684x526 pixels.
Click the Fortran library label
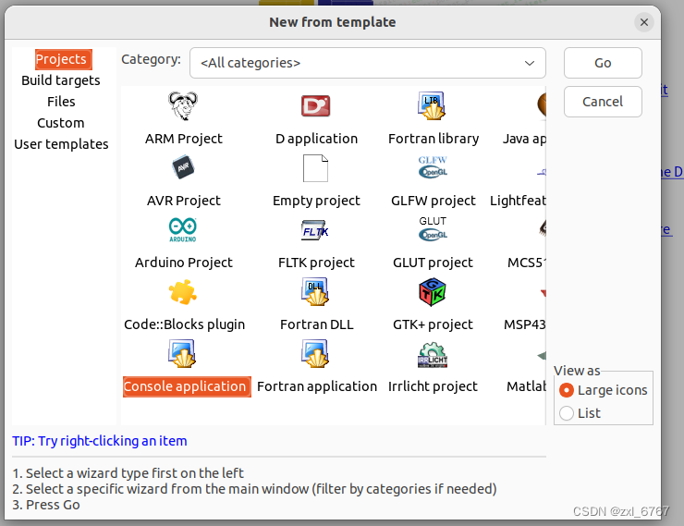(x=434, y=139)
